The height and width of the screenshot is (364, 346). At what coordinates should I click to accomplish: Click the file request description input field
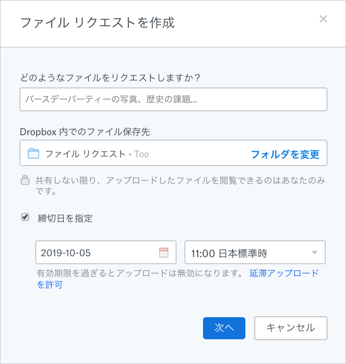pyautogui.click(x=173, y=99)
